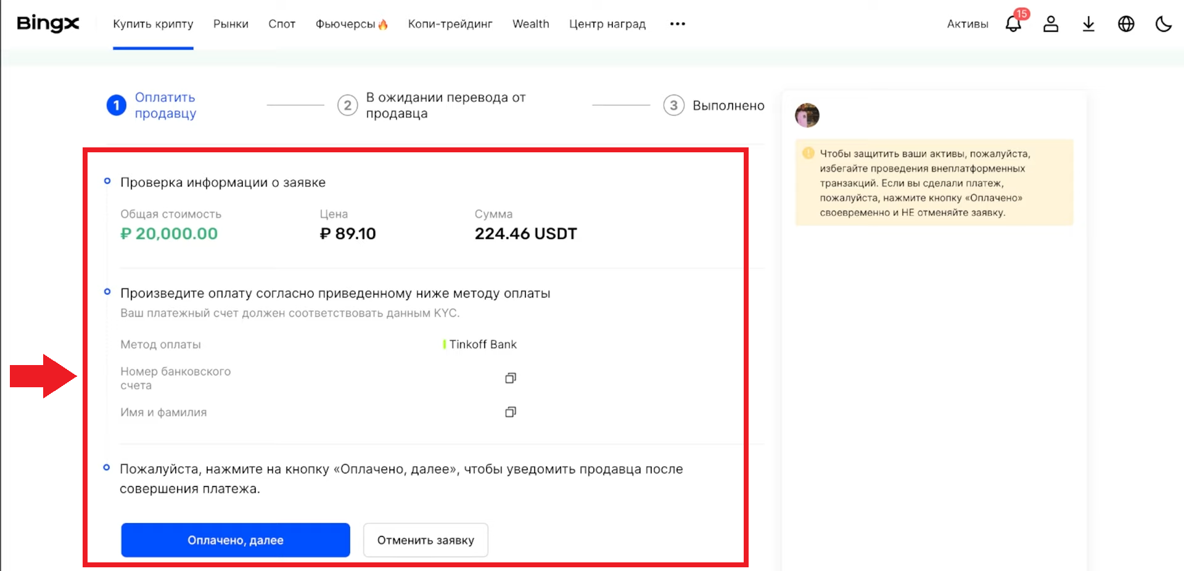Open Фьючерсы menu item
This screenshot has height=571, width=1184.
(351, 24)
